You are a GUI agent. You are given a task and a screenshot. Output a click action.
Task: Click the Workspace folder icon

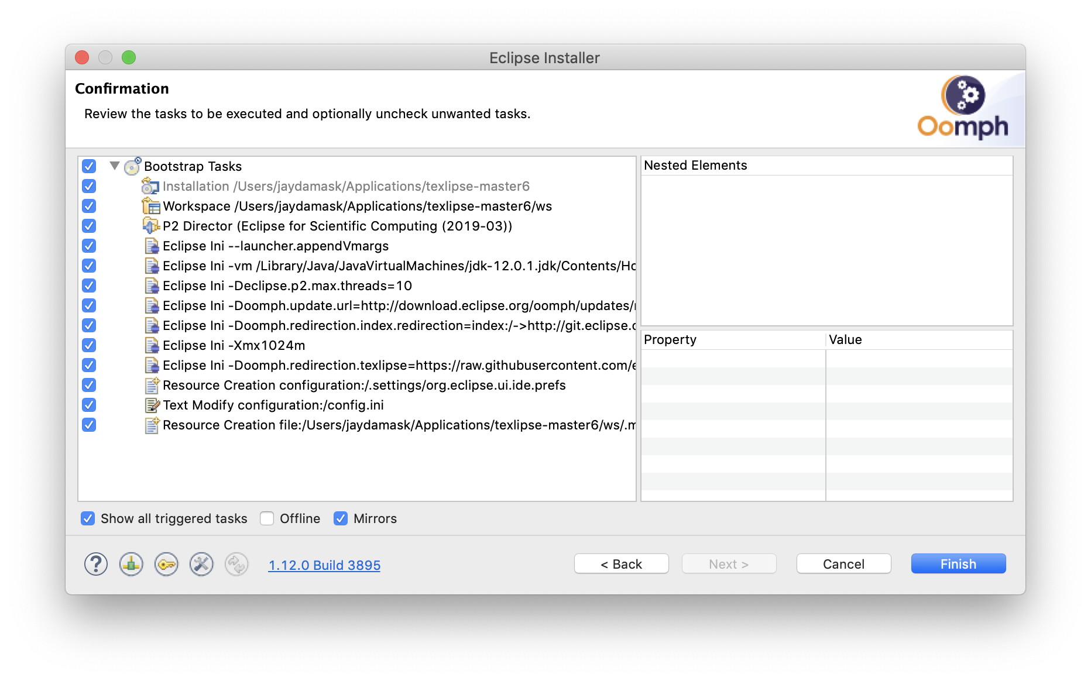pyautogui.click(x=150, y=206)
